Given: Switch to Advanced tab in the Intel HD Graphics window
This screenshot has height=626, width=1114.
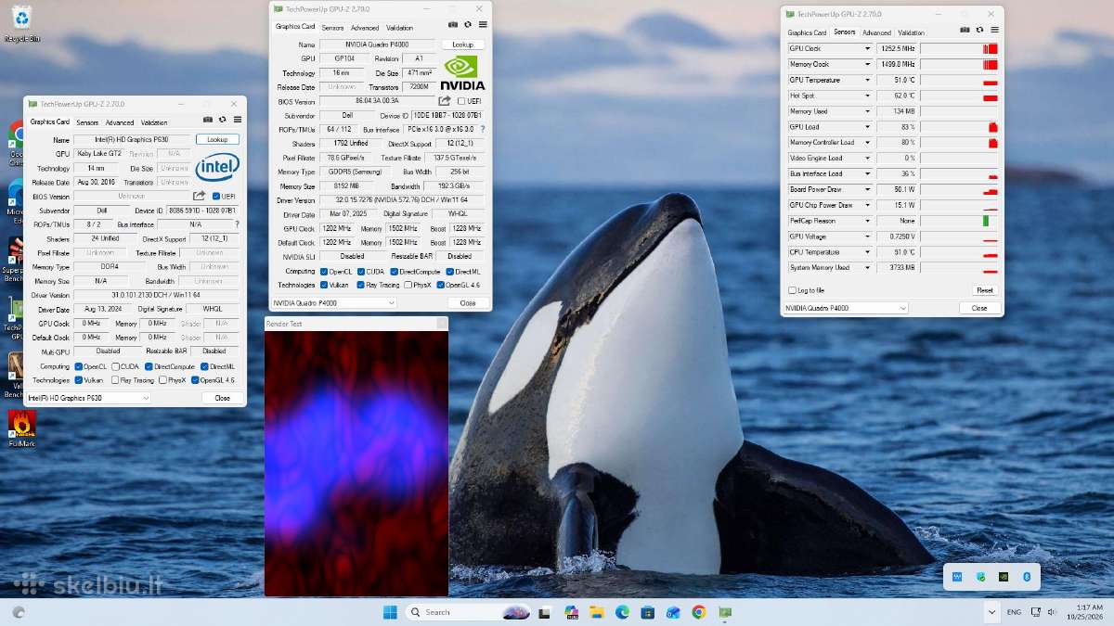Looking at the screenshot, I should [120, 122].
